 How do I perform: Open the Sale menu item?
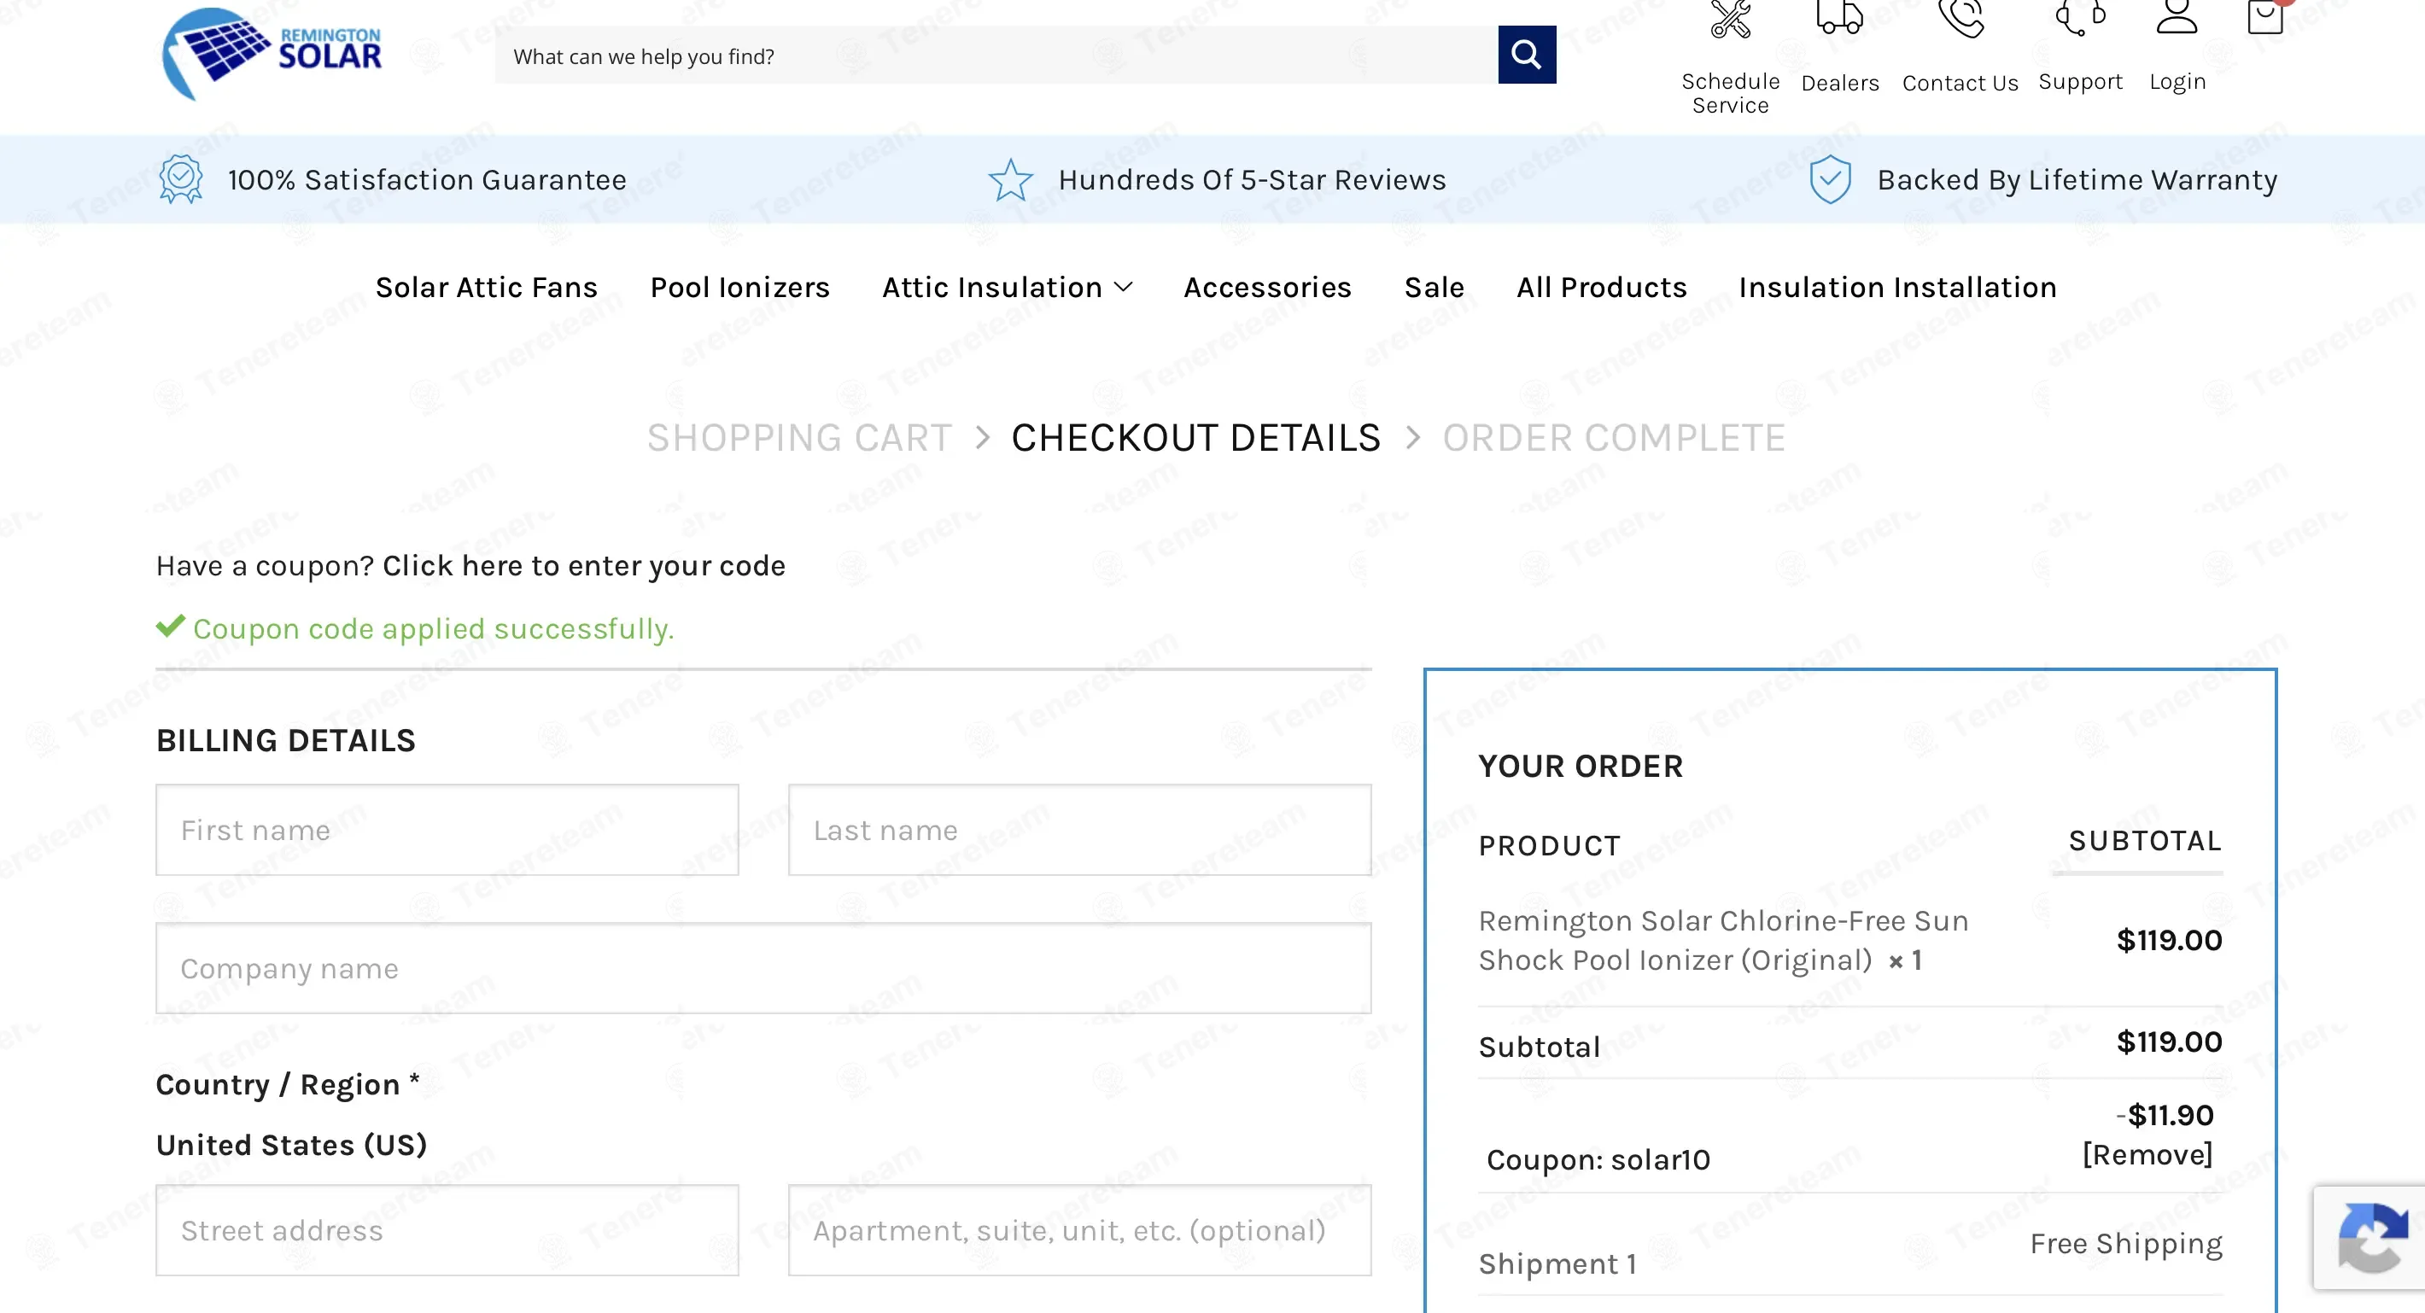[1434, 287]
